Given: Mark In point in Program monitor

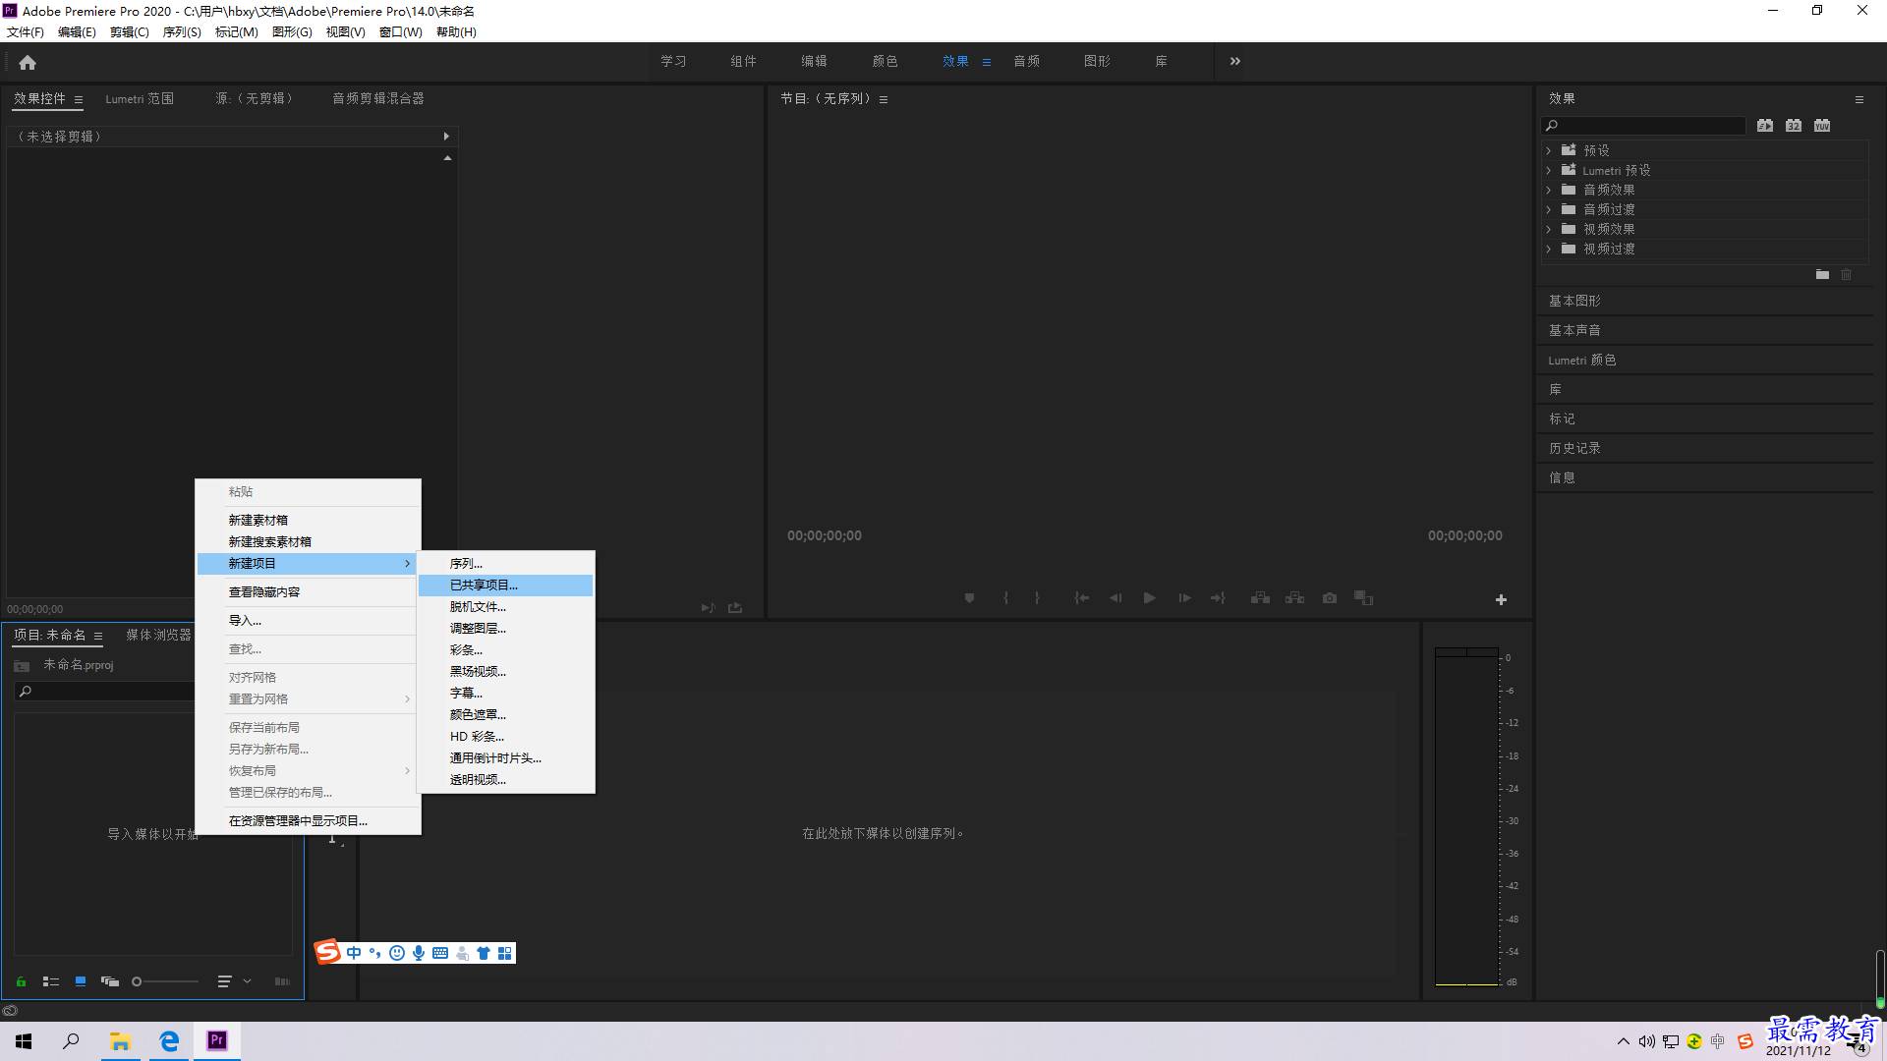Looking at the screenshot, I should (x=1005, y=598).
